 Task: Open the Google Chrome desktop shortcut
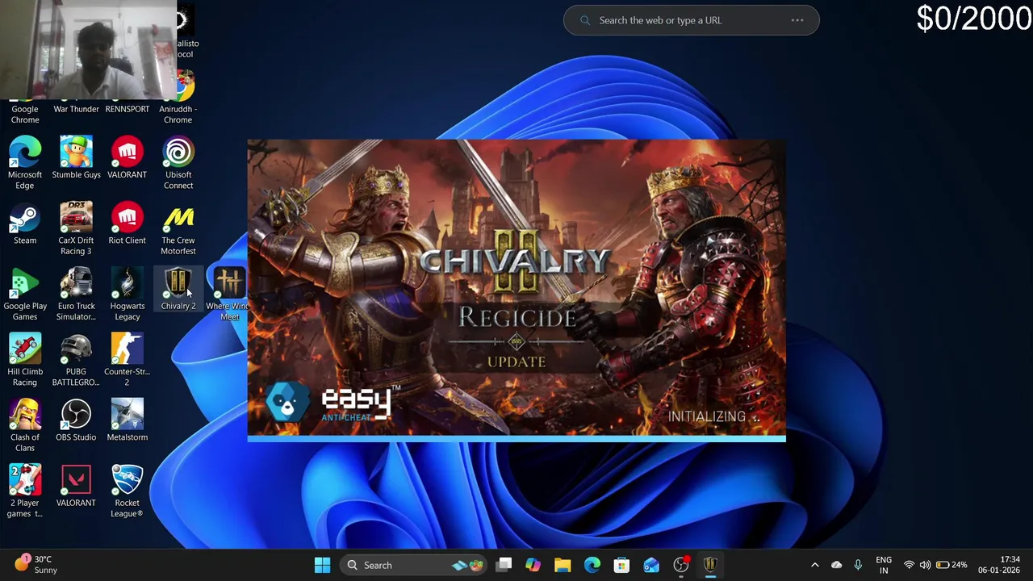[25, 113]
